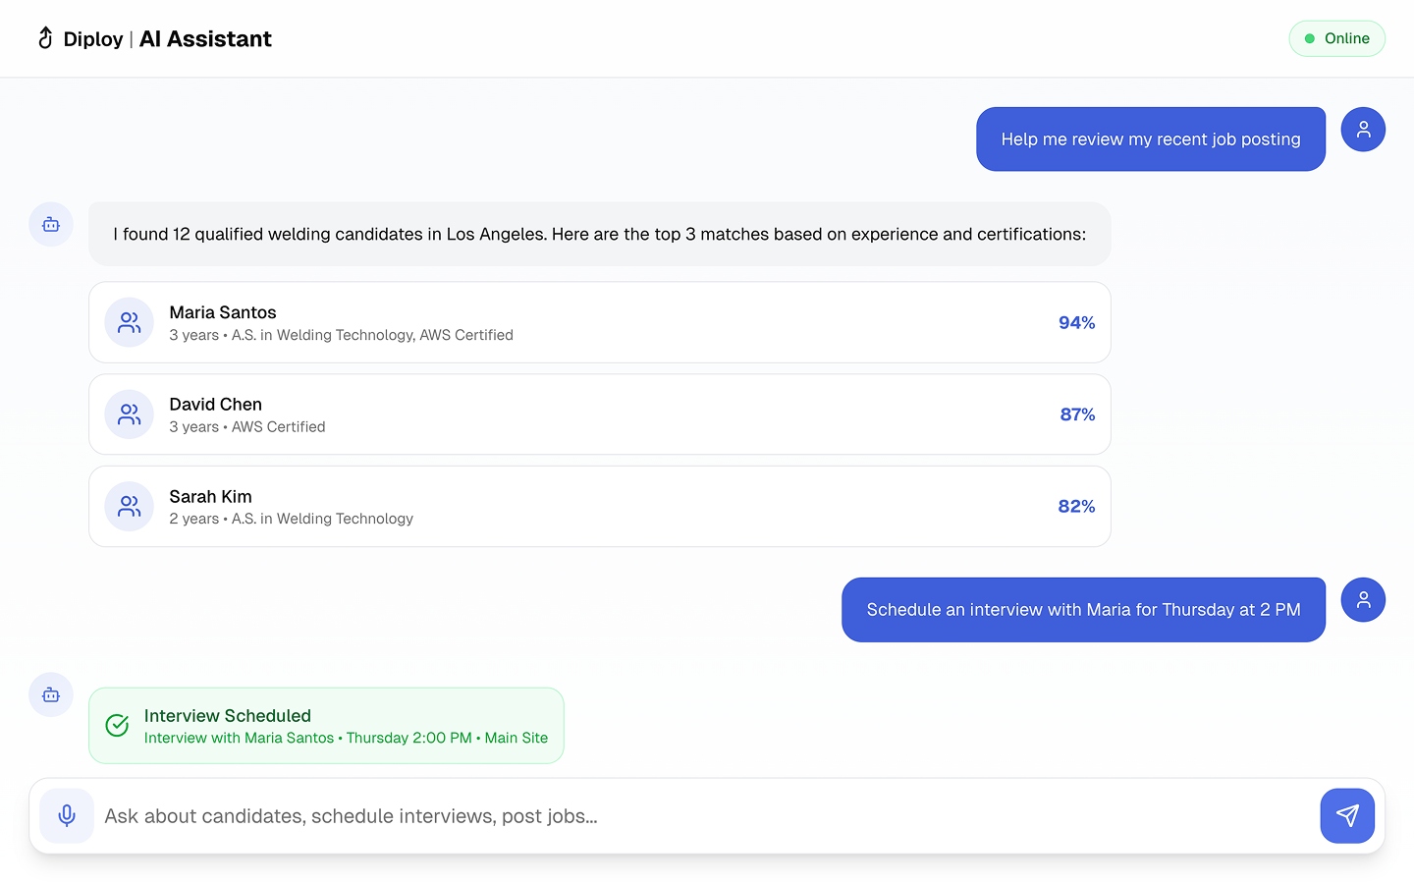The height and width of the screenshot is (884, 1414).
Task: Click David Chen's 87% match score
Action: coord(1077,414)
